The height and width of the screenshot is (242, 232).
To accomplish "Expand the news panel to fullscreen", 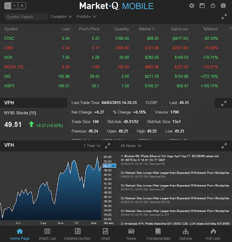I will [224, 146].
